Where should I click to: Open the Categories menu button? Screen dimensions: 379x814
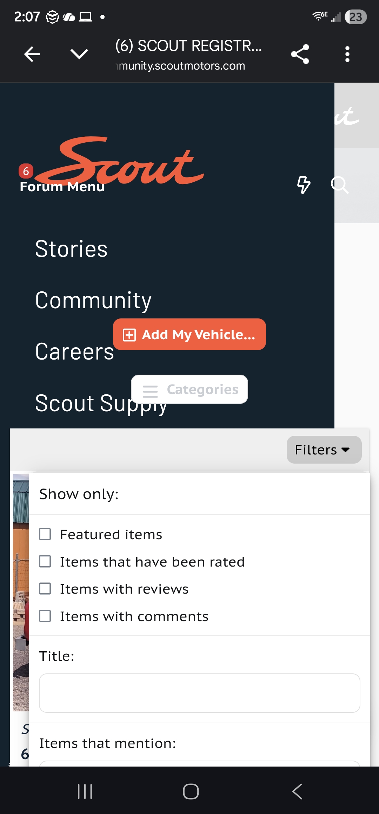point(189,389)
